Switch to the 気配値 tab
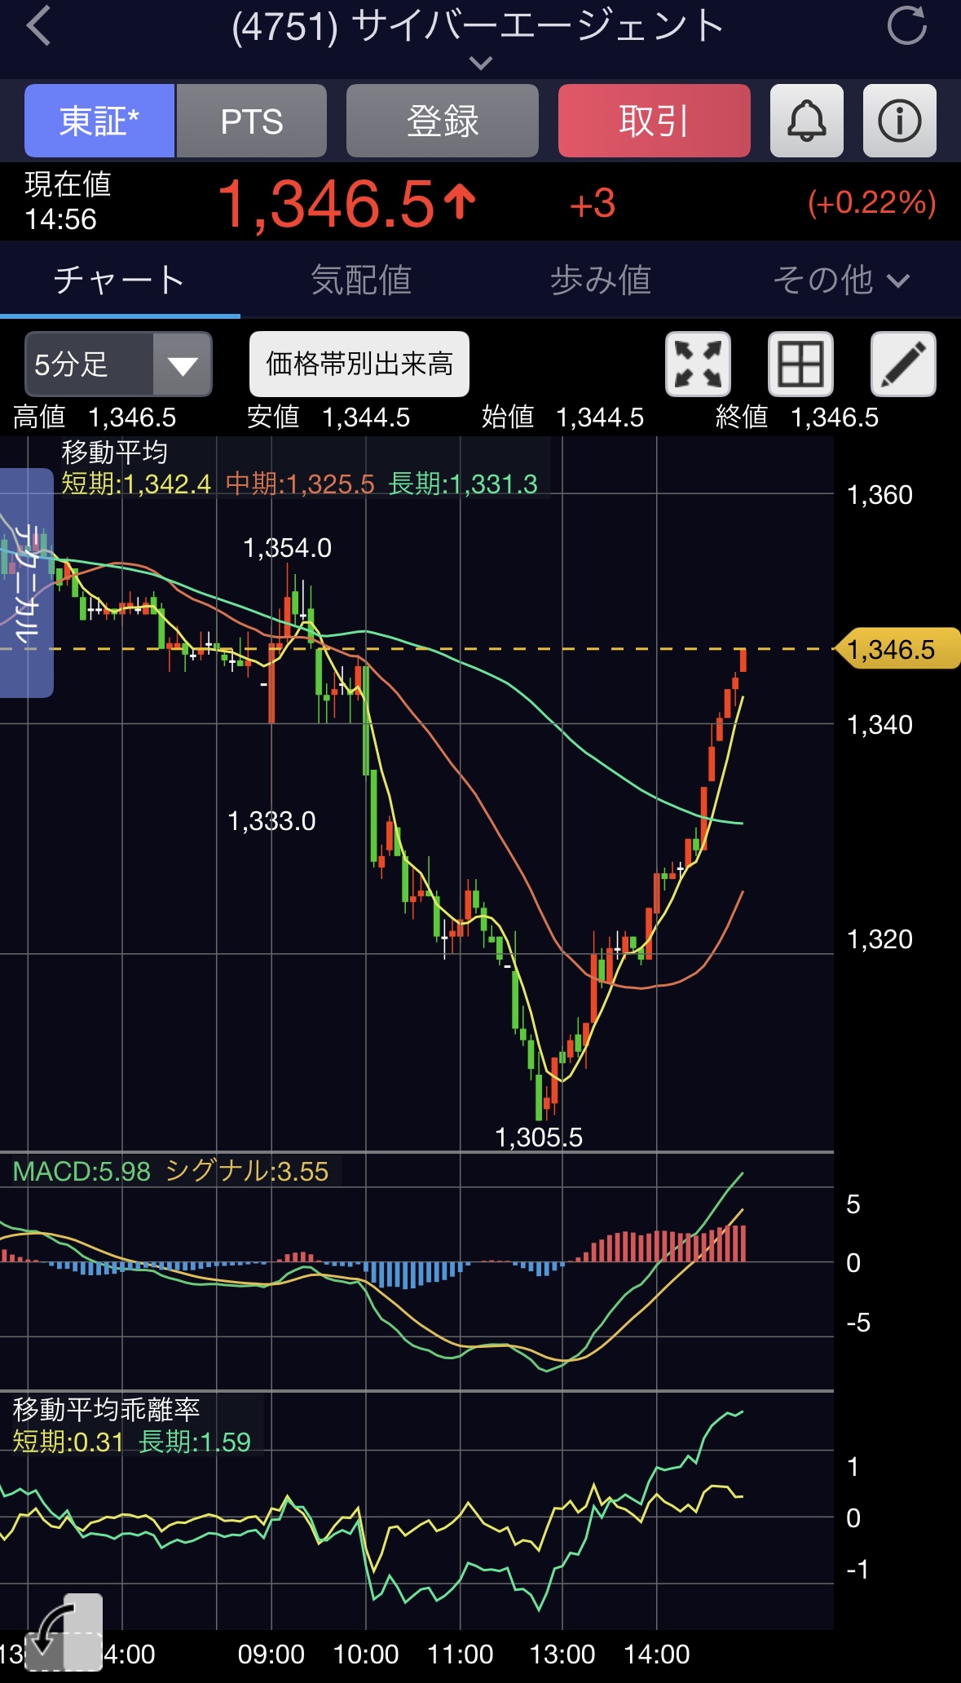This screenshot has height=1683, width=961. pos(360,280)
